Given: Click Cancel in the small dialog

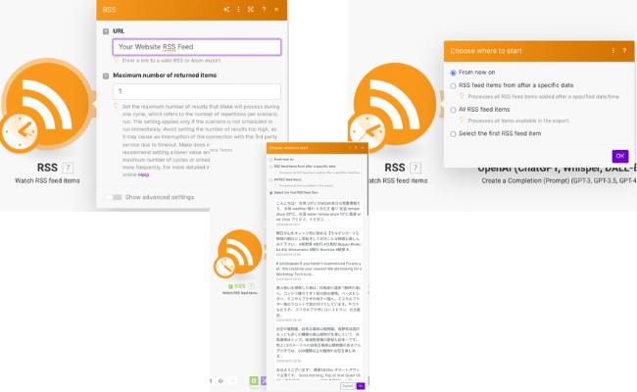Looking at the screenshot, I should (x=347, y=386).
